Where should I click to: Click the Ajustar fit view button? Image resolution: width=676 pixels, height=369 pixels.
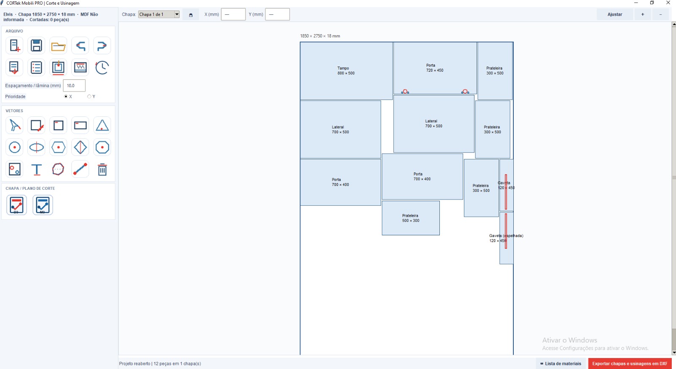click(x=615, y=14)
